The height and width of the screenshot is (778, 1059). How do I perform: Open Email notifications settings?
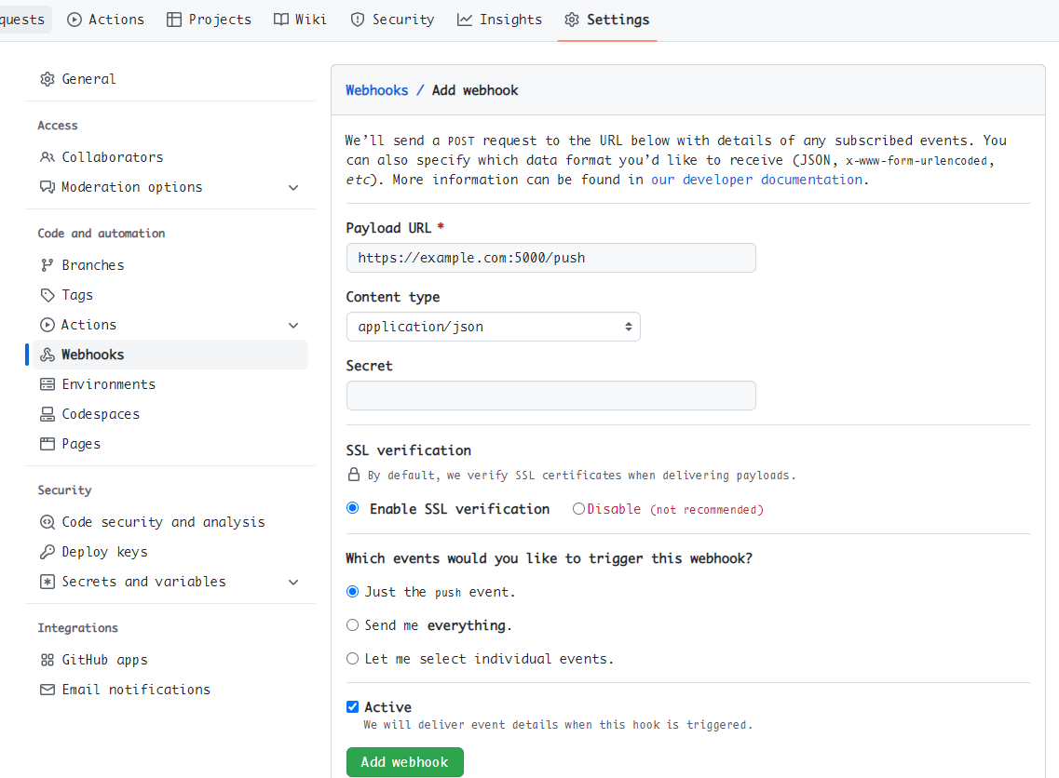tap(134, 689)
